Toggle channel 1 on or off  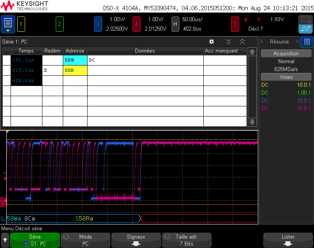coord(21,24)
